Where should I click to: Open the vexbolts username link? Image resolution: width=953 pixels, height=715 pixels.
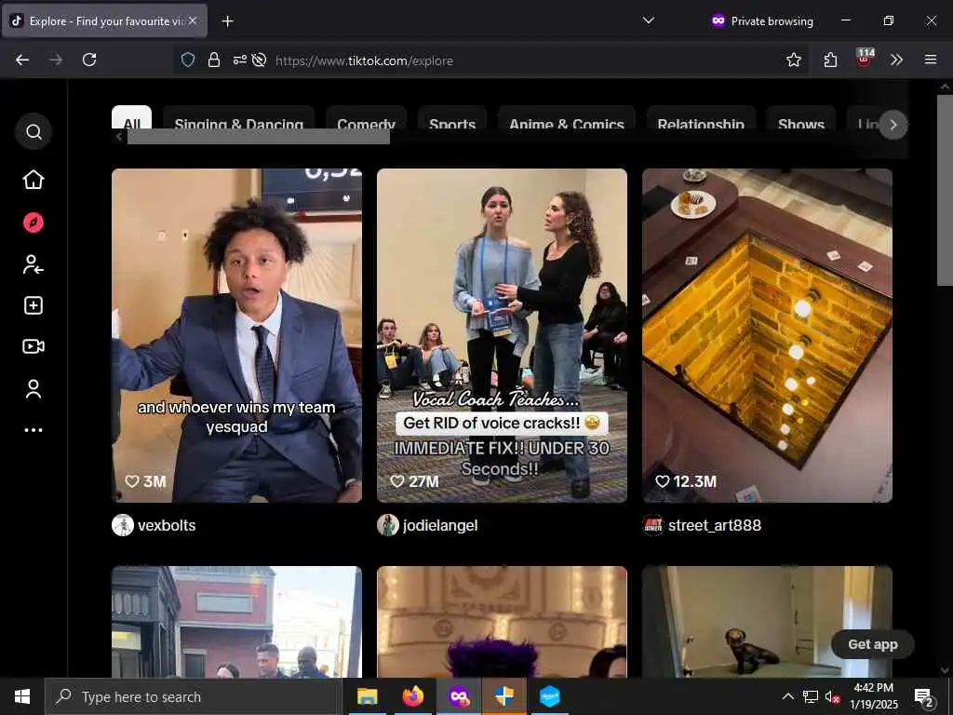[x=167, y=525]
